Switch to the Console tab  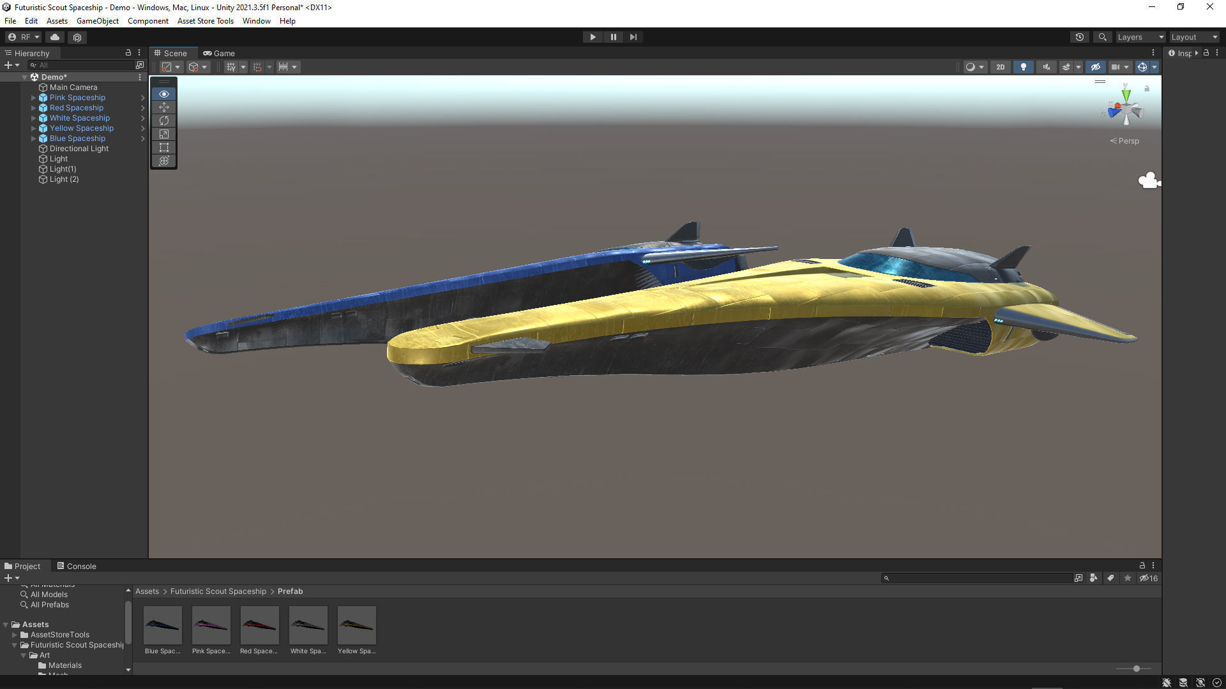77,566
